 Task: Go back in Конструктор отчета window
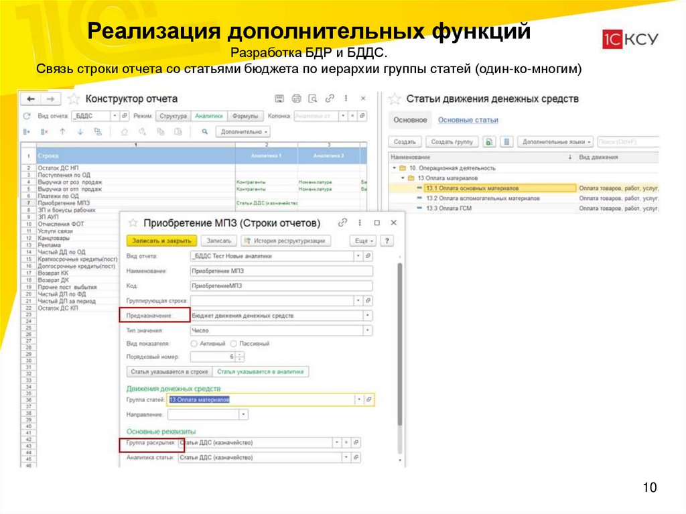point(31,99)
